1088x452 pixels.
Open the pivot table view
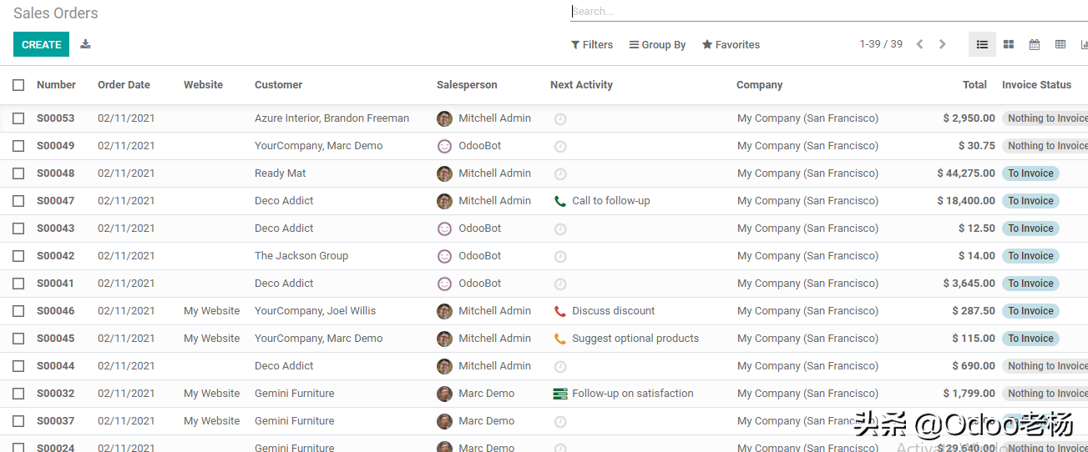(x=1060, y=44)
